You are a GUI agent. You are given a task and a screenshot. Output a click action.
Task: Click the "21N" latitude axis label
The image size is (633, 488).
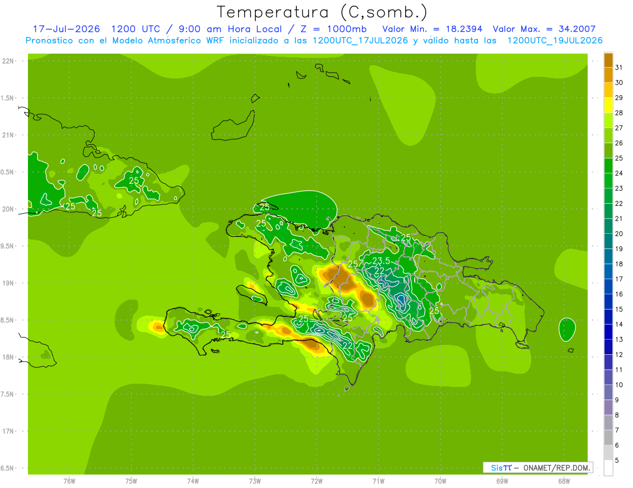[x=8, y=135]
